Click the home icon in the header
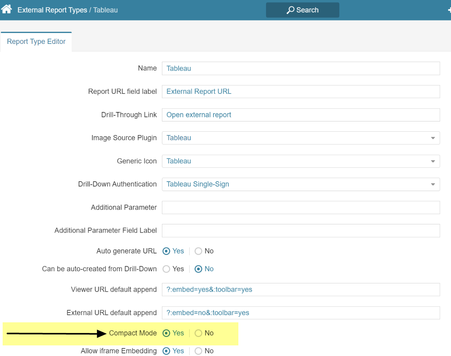This screenshot has height=356, width=451. click(6, 8)
